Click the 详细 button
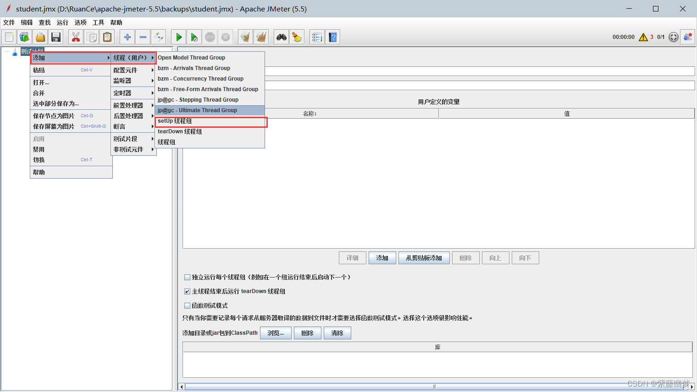The image size is (697, 392). coord(352,258)
